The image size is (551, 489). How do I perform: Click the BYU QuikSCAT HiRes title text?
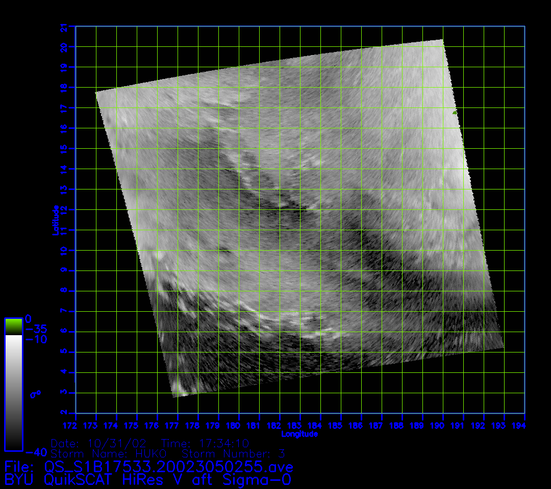147,479
